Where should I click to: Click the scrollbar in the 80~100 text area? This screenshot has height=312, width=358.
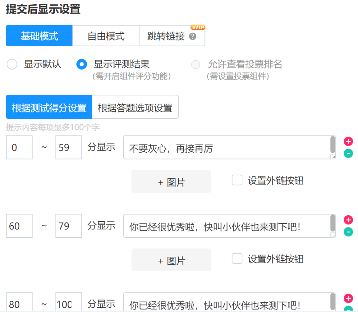coord(333,302)
